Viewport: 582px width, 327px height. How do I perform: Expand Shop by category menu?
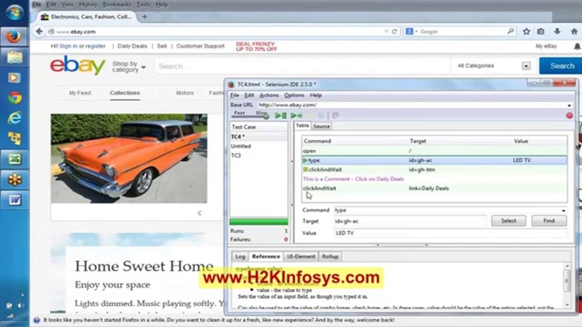[x=129, y=67]
